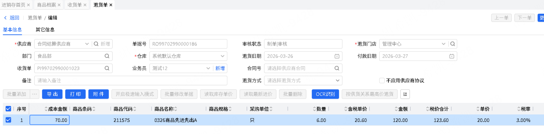544x134 pixels.
Task: Uncheck the row 1 checkbox
Action: 8,120
